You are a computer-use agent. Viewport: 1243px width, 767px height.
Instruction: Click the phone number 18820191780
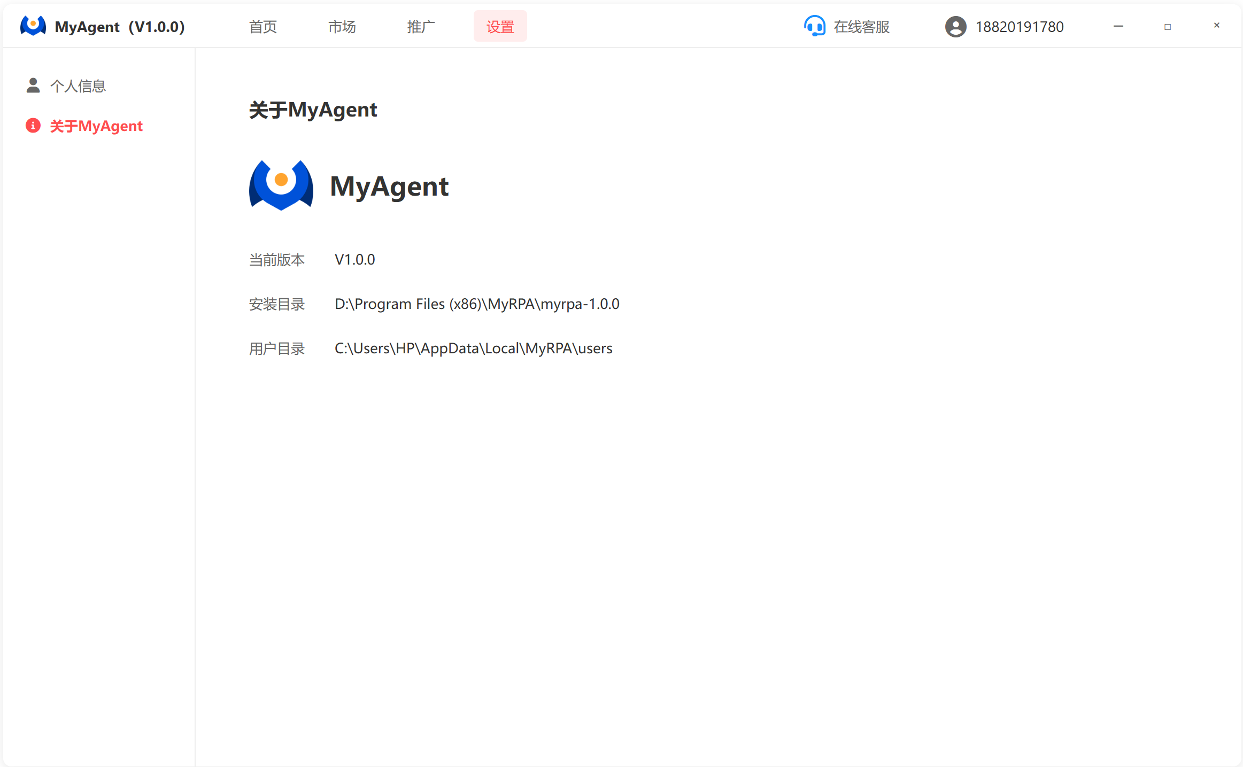click(1019, 26)
